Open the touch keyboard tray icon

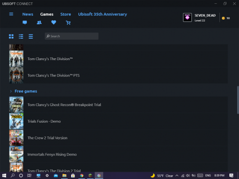point(200,176)
